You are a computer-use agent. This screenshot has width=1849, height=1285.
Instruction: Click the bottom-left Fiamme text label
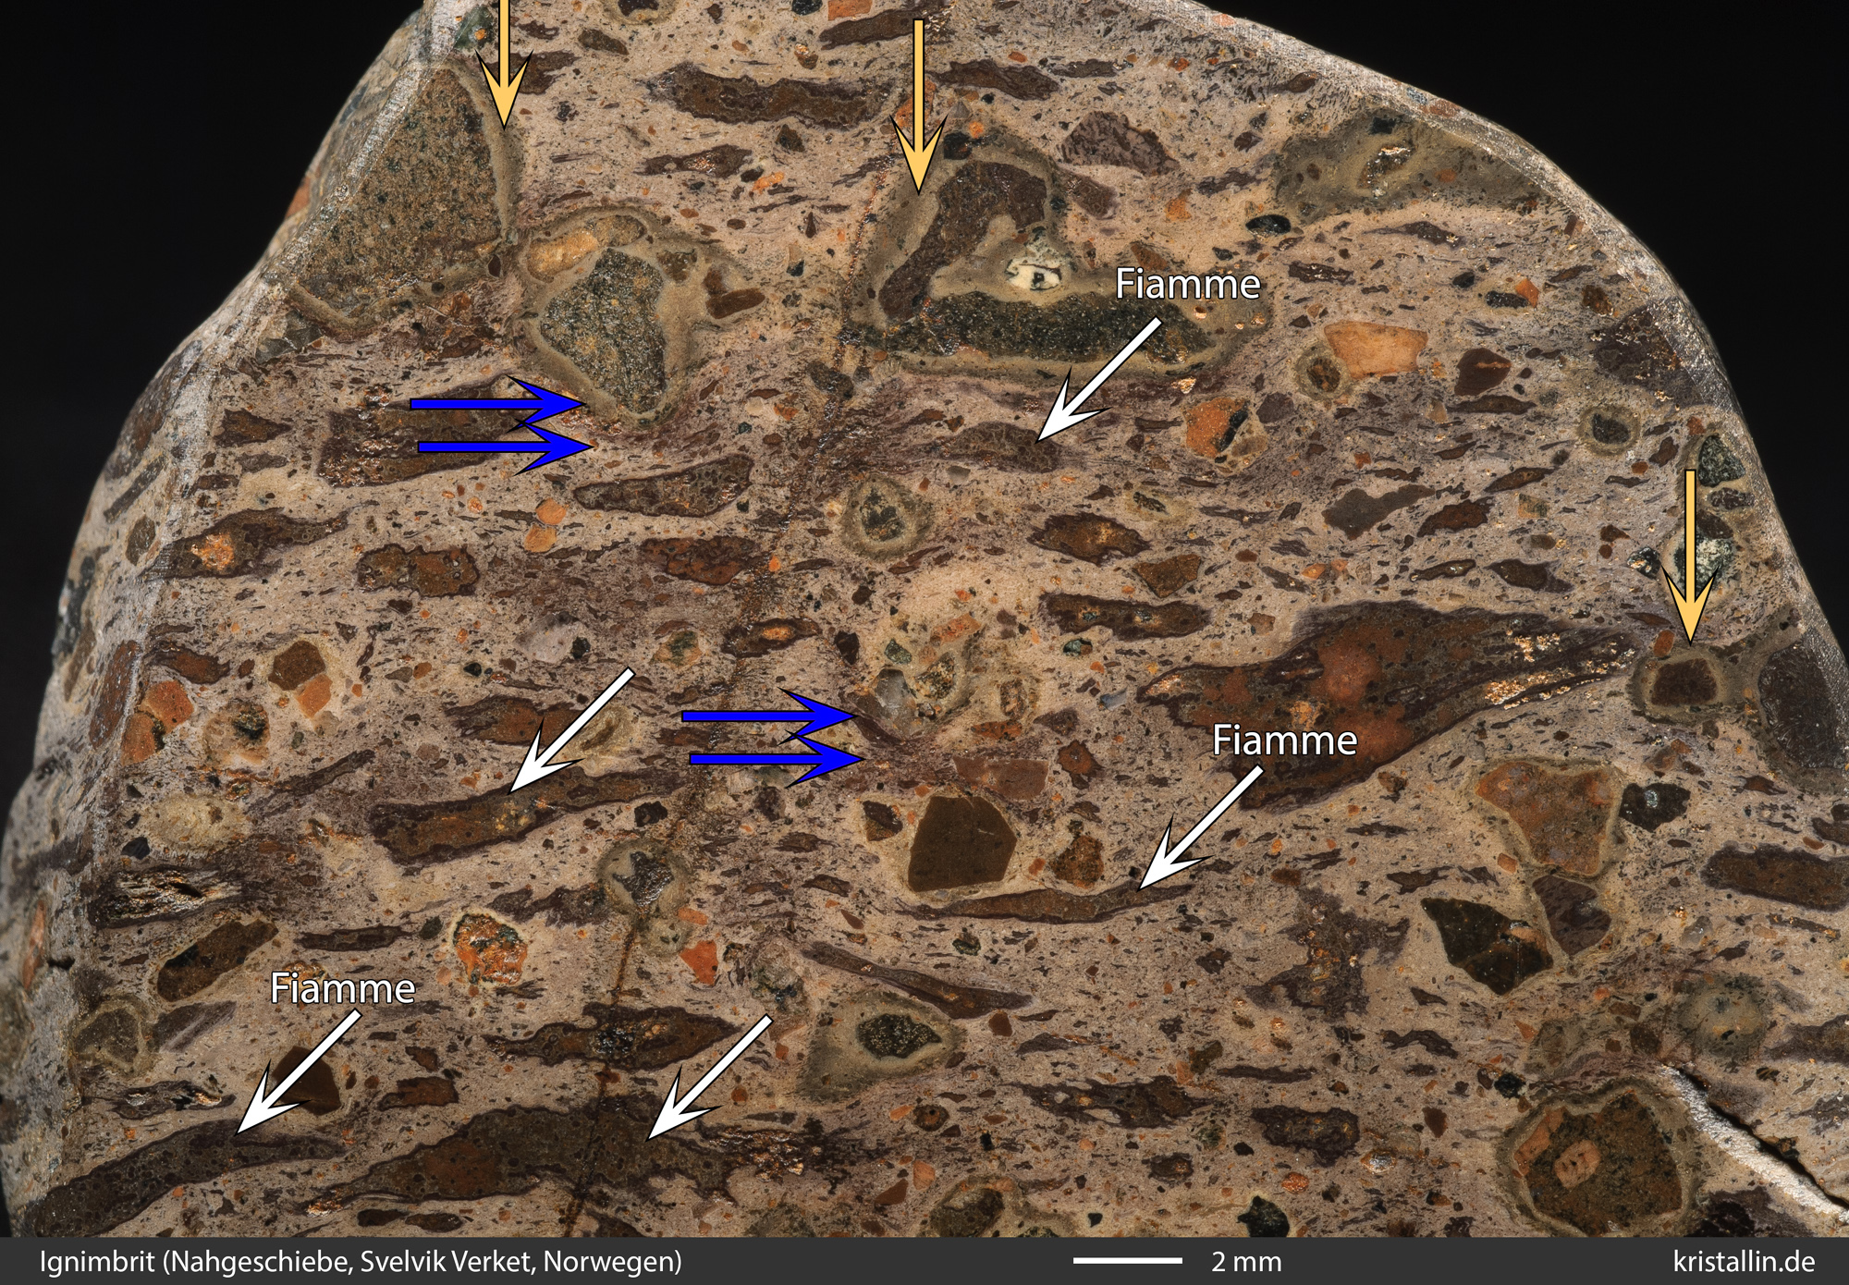pos(342,989)
